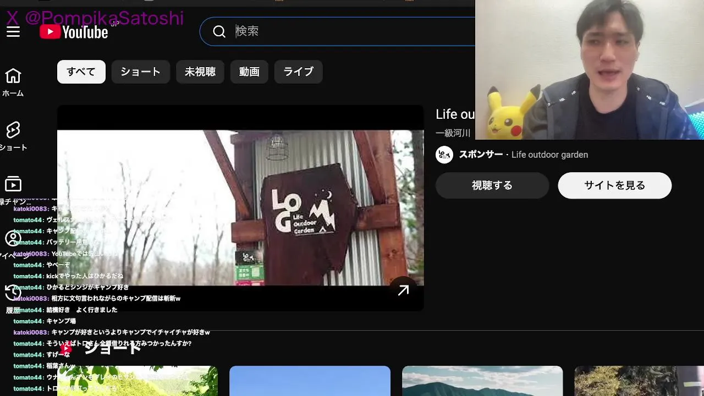Screen dimensions: 704x396
Task: Click the 視聴する button
Action: point(492,185)
